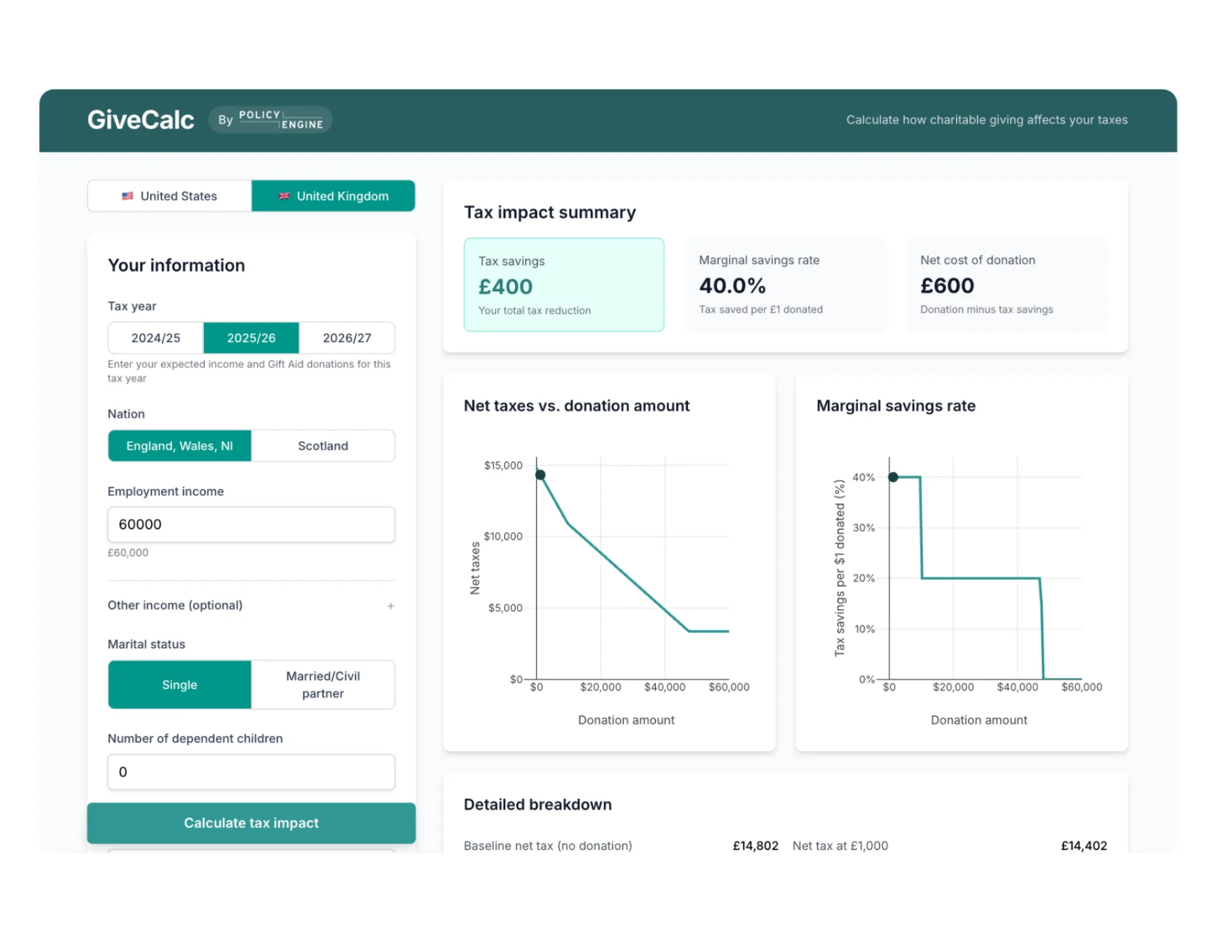Click the marker dot on Marginal savings chart
This screenshot has height=935, width=1210.
893,477
